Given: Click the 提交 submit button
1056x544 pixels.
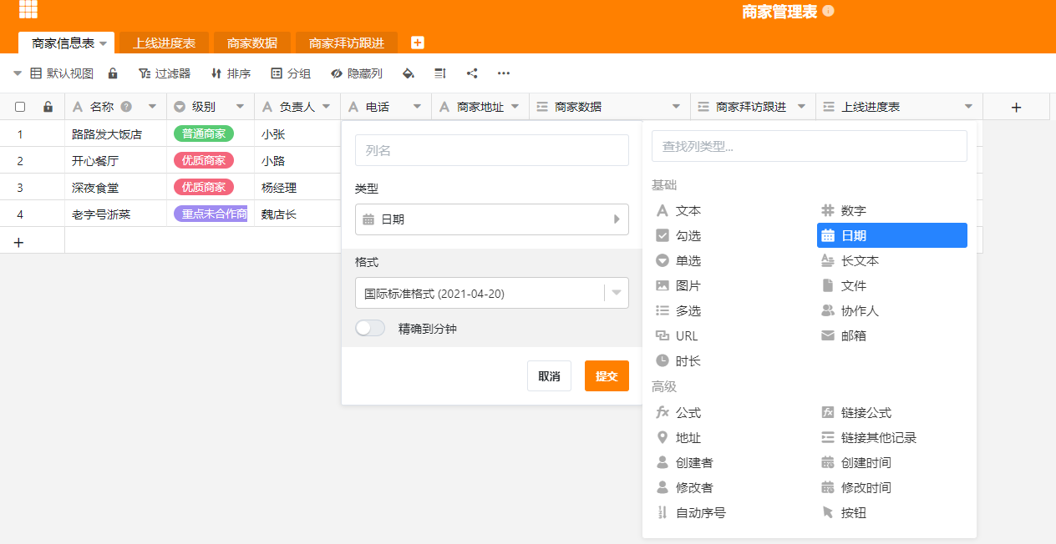Looking at the screenshot, I should (x=607, y=376).
